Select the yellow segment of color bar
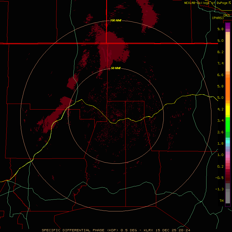The image size is (232, 232). point(228,110)
